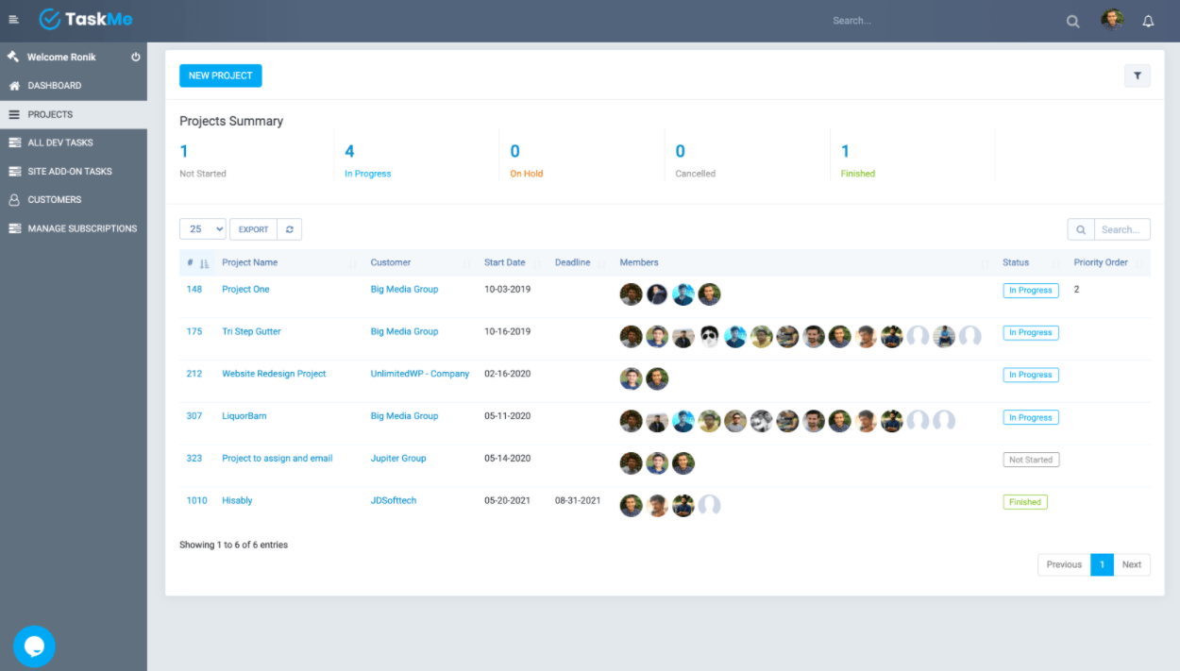This screenshot has height=671, width=1180.
Task: Open the filter funnel button
Action: (x=1137, y=76)
